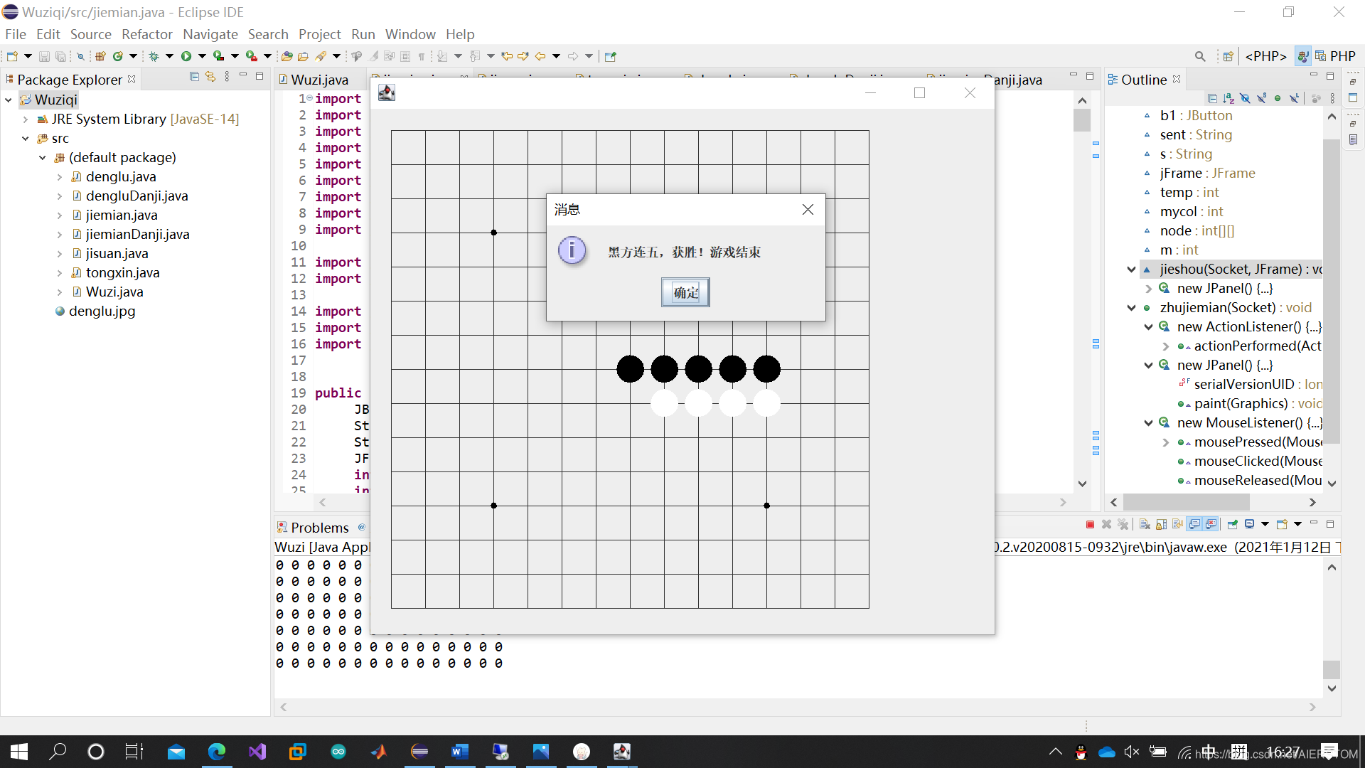Open the File menu
Screen dimensions: 1365x768
(15, 33)
